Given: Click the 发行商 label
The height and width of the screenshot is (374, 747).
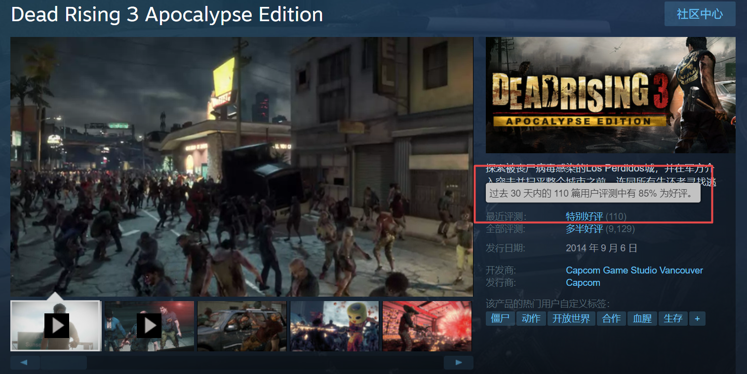Looking at the screenshot, I should click(x=502, y=282).
